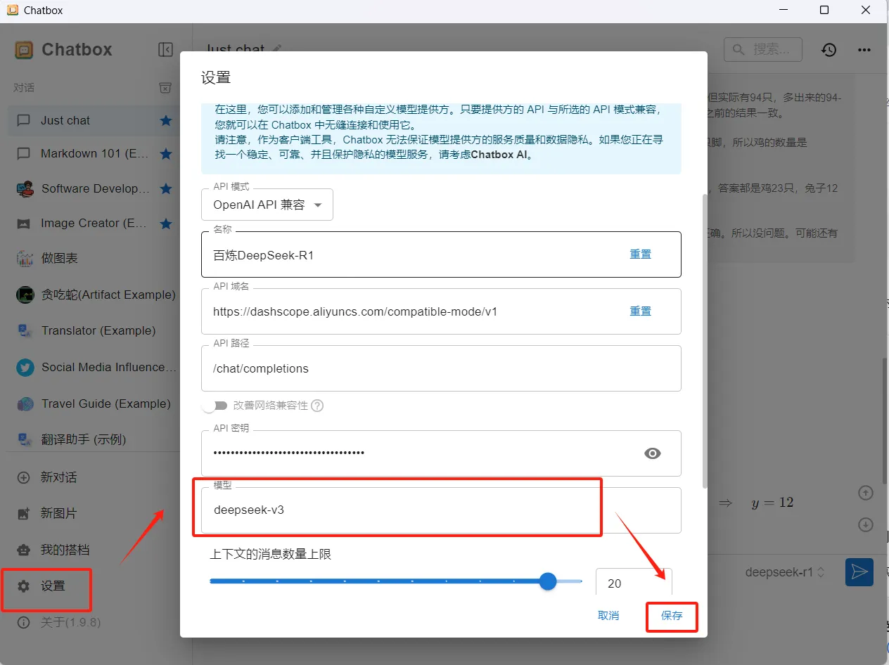
Task: Click the API 路径 input field
Action: [441, 368]
